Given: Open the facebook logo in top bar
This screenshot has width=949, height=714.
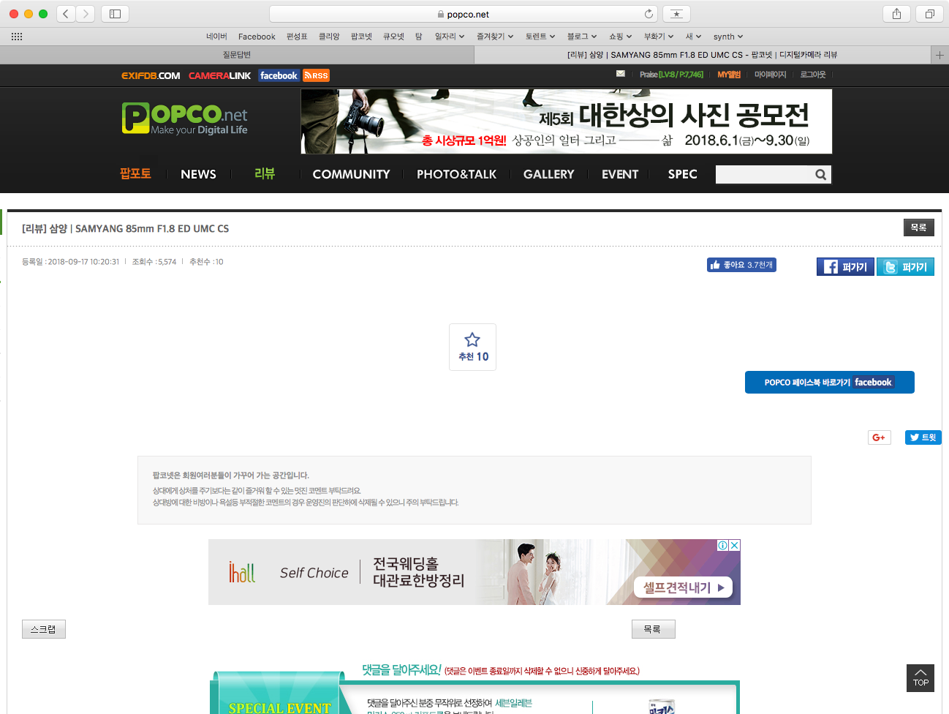Looking at the screenshot, I should coord(279,75).
